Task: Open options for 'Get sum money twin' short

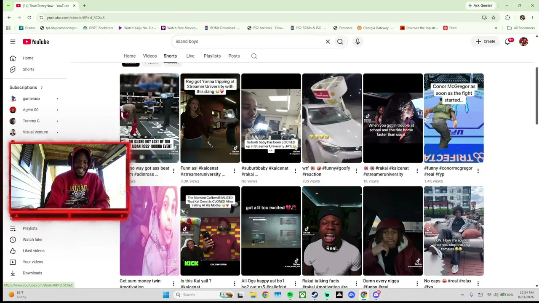Action: [x=173, y=283]
